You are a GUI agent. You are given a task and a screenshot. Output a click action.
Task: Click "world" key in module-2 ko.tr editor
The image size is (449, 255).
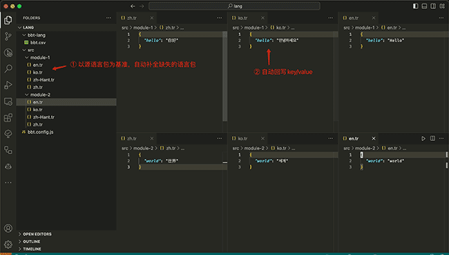tap(263, 161)
